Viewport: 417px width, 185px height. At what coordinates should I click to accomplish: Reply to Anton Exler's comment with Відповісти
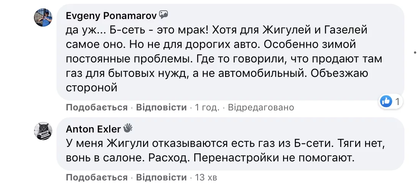(161, 177)
